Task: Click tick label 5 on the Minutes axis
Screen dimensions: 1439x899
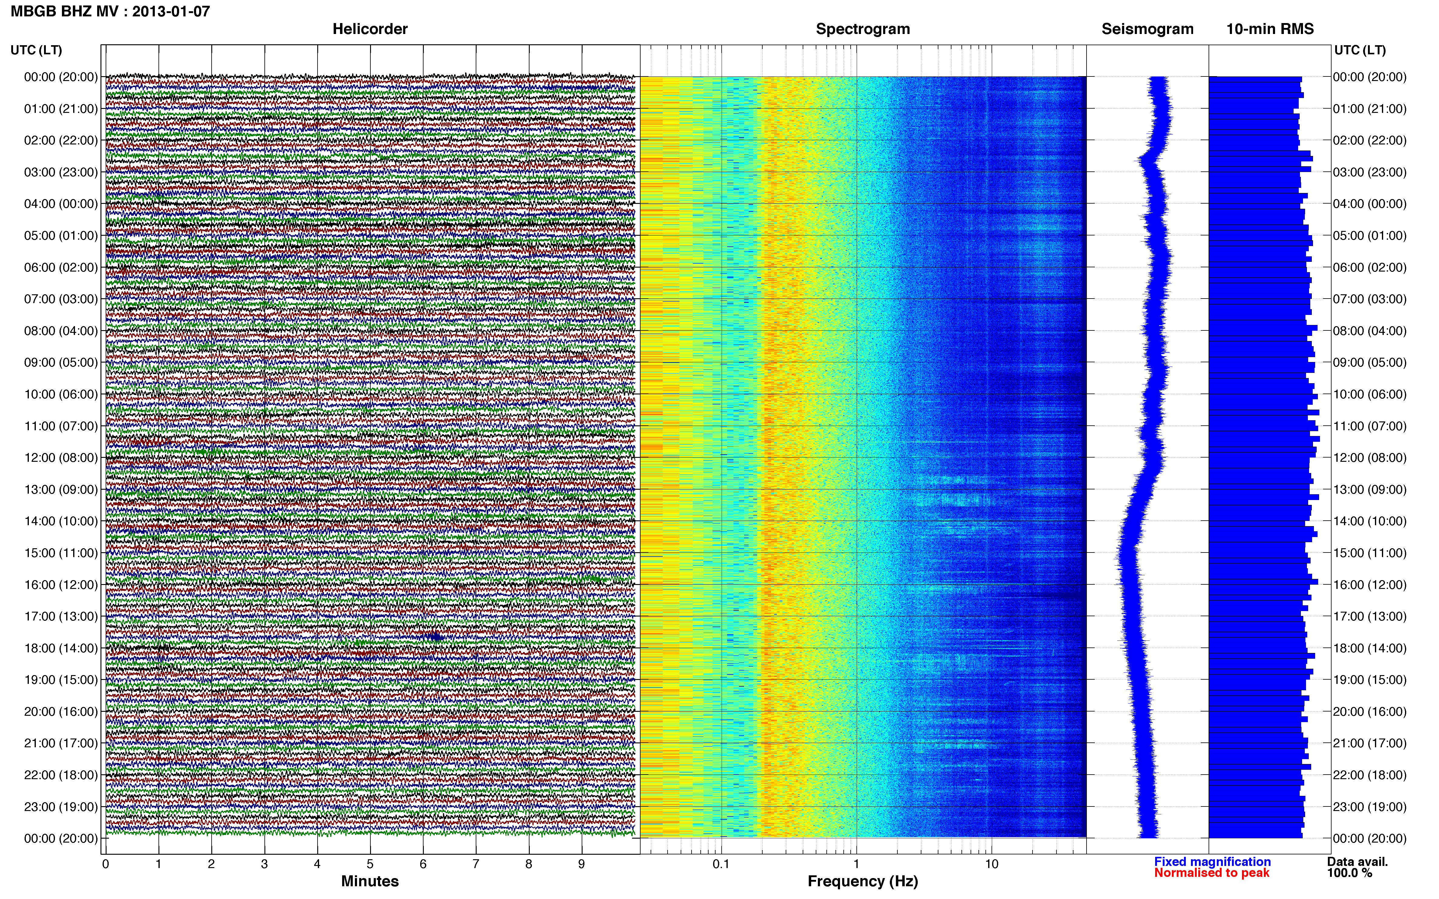Action: click(370, 864)
